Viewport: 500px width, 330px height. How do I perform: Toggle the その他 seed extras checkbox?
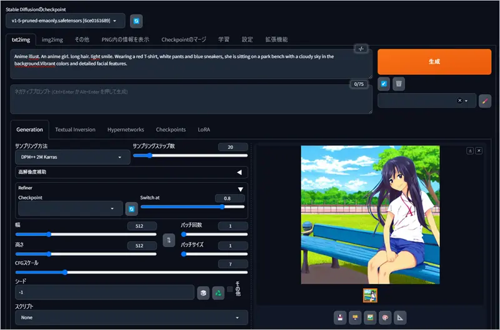point(231,289)
